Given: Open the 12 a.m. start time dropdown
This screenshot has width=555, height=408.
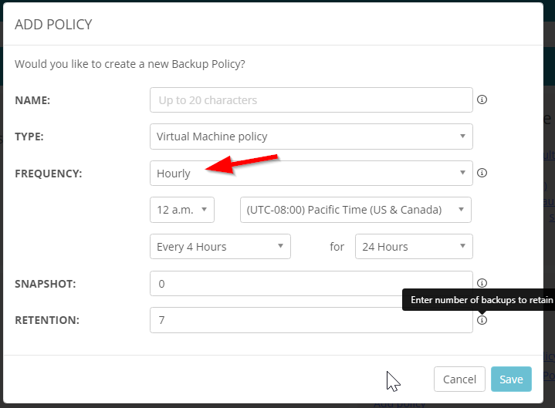Looking at the screenshot, I should point(181,210).
